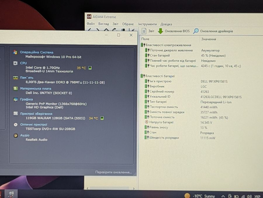The image size is (263, 198).
Task: Click the volume icon in system tray
Action: [x=249, y=196]
